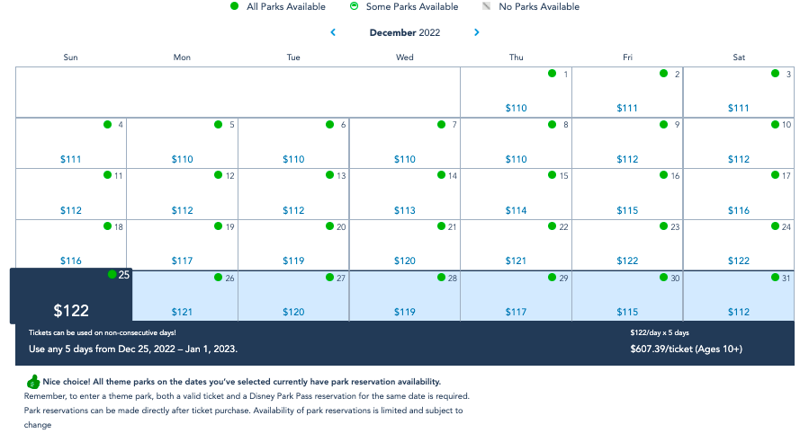Screen dimensions: 809x442
Task: Click the All Parks Available legend dot
Action: point(234,6)
